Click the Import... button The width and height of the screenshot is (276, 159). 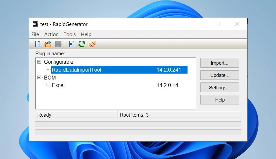220,63
